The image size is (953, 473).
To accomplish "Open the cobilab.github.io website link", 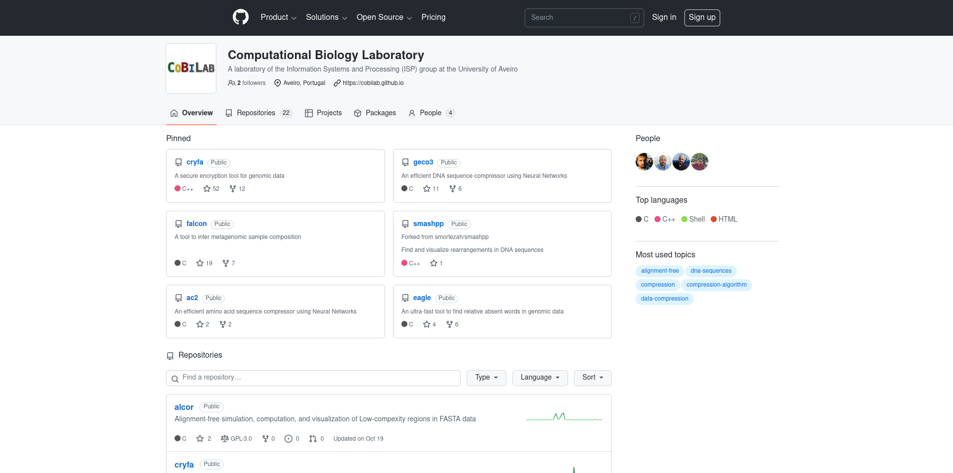I will coord(373,83).
